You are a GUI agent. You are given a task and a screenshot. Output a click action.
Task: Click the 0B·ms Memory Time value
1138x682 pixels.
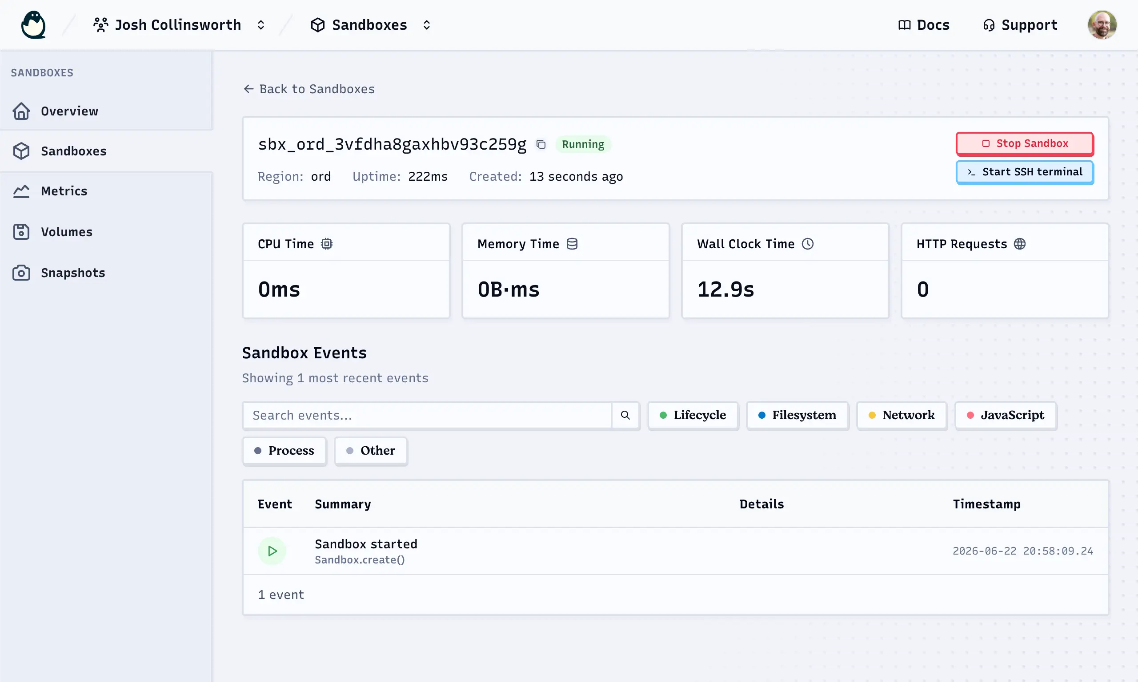click(x=508, y=289)
